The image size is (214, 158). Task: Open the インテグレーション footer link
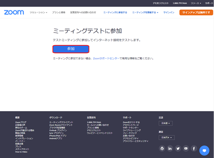[x=24, y=138]
